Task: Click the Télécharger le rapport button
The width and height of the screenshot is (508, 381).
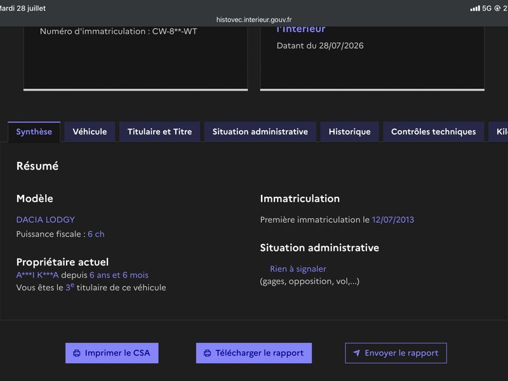Action: (x=253, y=353)
